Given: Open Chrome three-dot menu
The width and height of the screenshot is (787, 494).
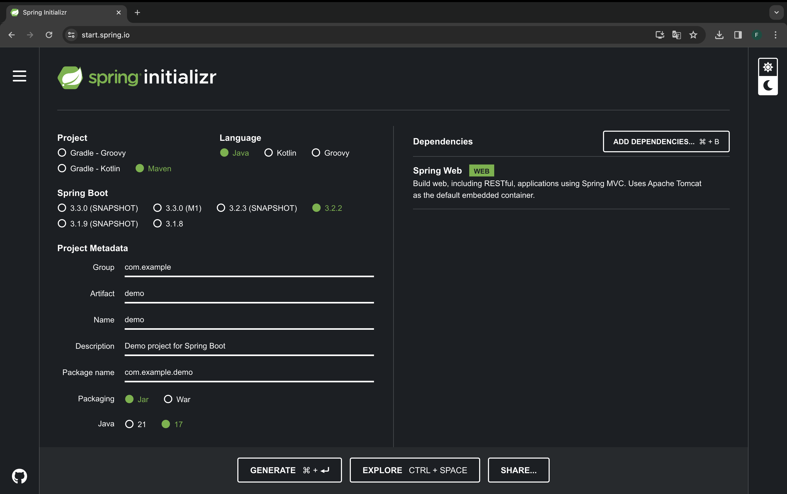Looking at the screenshot, I should pyautogui.click(x=775, y=35).
